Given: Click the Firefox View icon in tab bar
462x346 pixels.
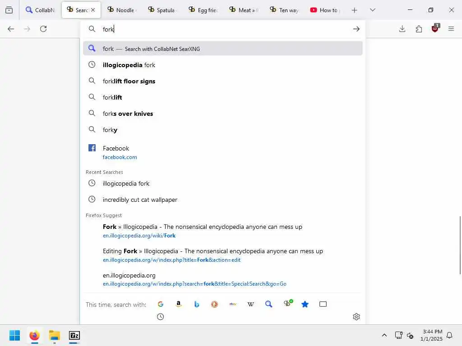Looking at the screenshot, I should click(9, 10).
